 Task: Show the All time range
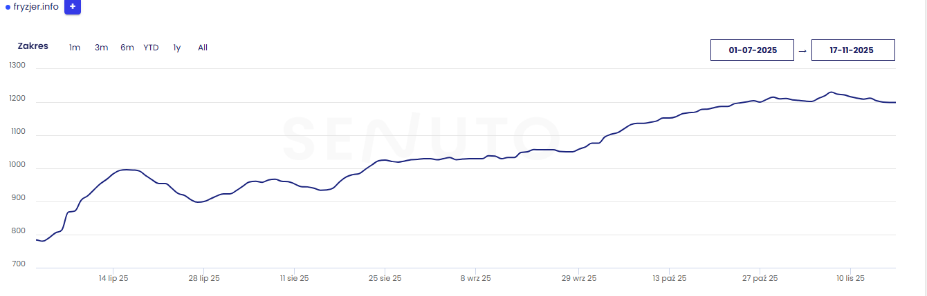click(203, 48)
